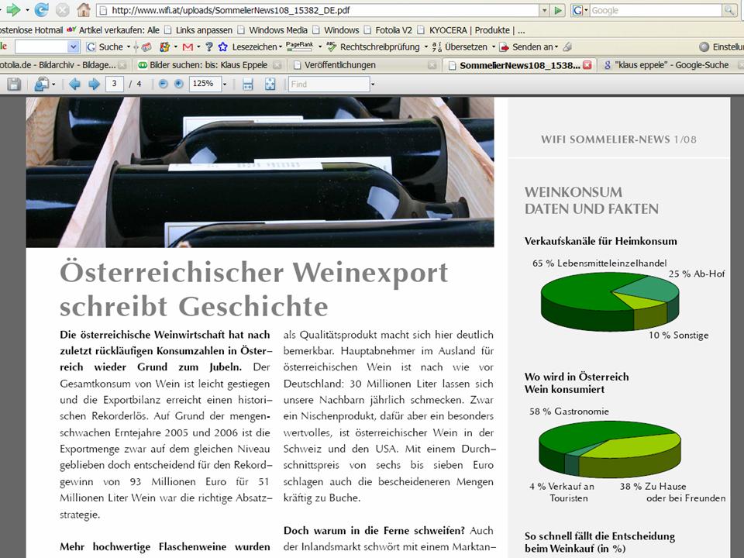Click the PDF zoom in (plus) button
744x558 pixels.
pos(178,84)
